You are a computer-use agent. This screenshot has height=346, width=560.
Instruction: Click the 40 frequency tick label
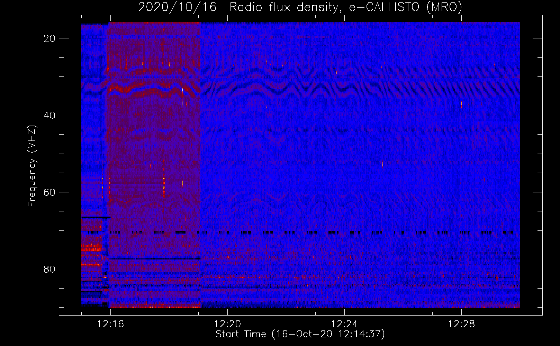[50, 115]
